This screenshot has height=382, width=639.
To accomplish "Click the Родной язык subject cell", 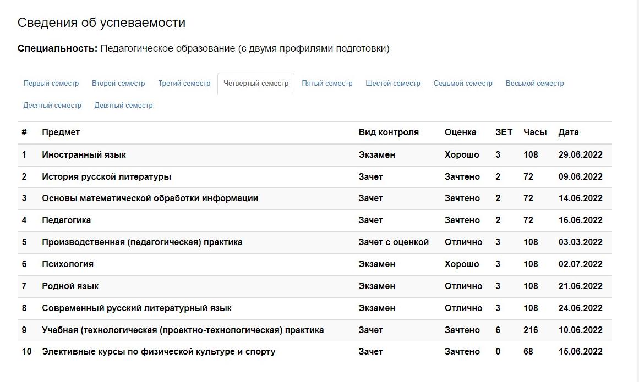I will coord(70,286).
